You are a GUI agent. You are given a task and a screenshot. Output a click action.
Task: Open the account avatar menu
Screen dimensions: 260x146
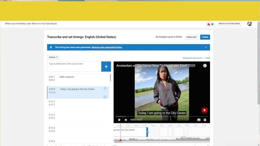click(x=249, y=24)
